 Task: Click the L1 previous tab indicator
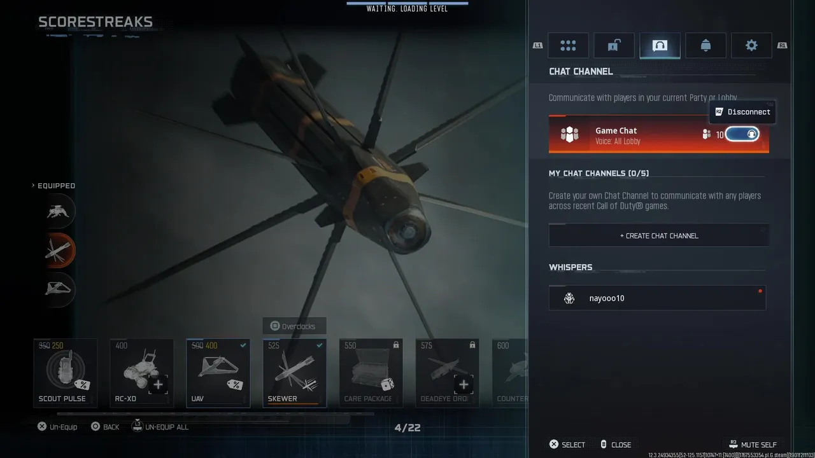(538, 45)
